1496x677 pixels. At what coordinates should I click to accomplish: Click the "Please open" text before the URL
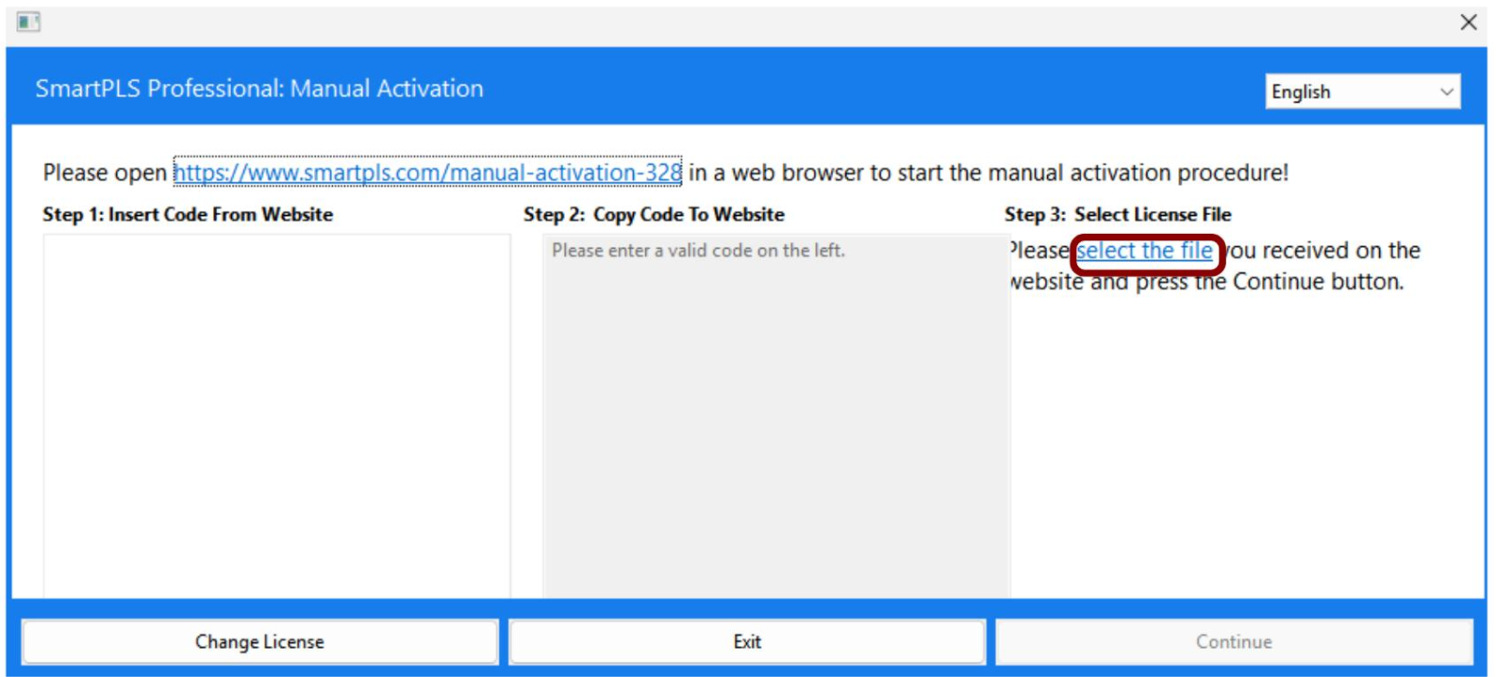104,173
